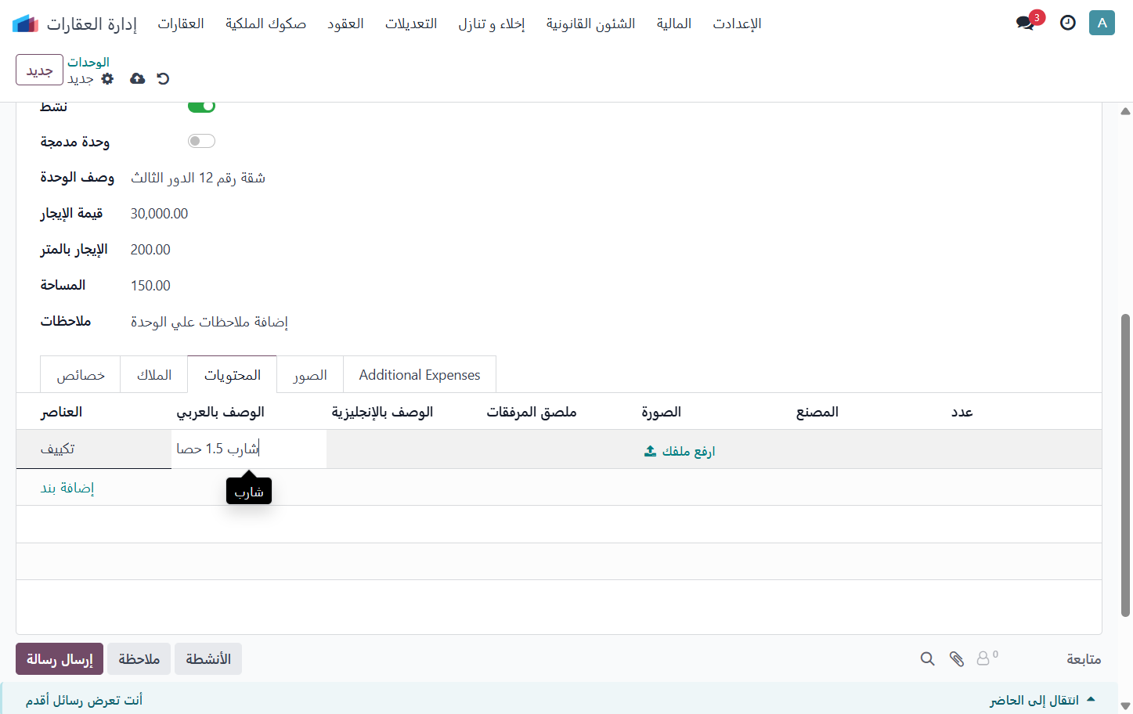Go to الوحدات breadcrumb link
Screen dimensions: 1133x714
tap(88, 62)
